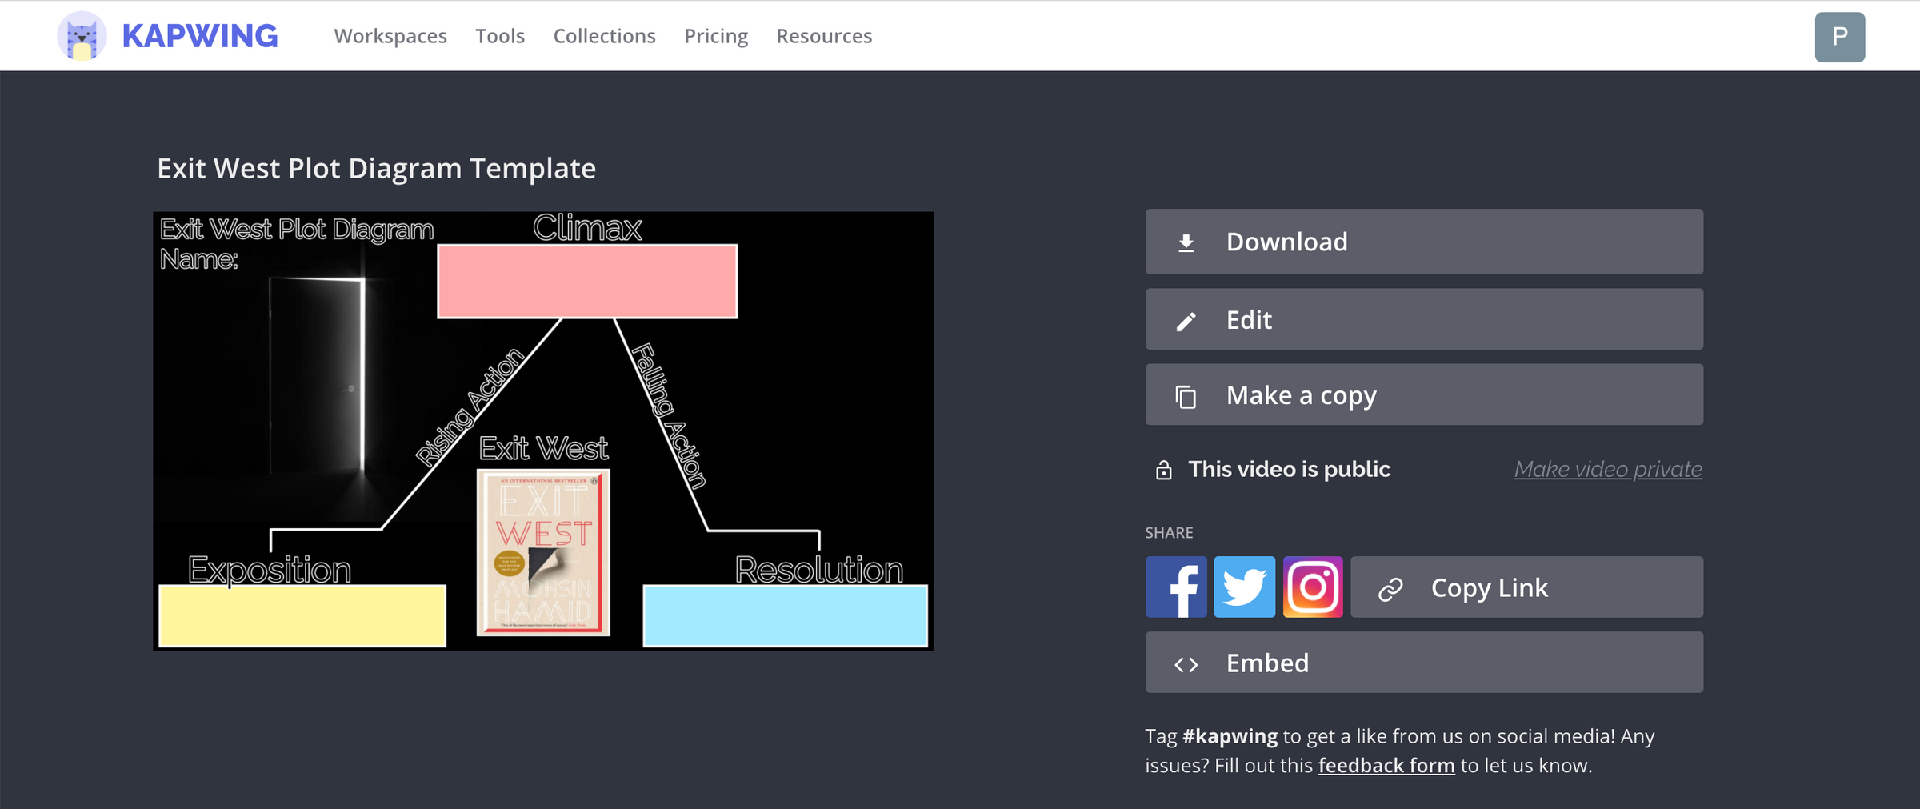Click the chain link icon on Copy Link

1390,587
